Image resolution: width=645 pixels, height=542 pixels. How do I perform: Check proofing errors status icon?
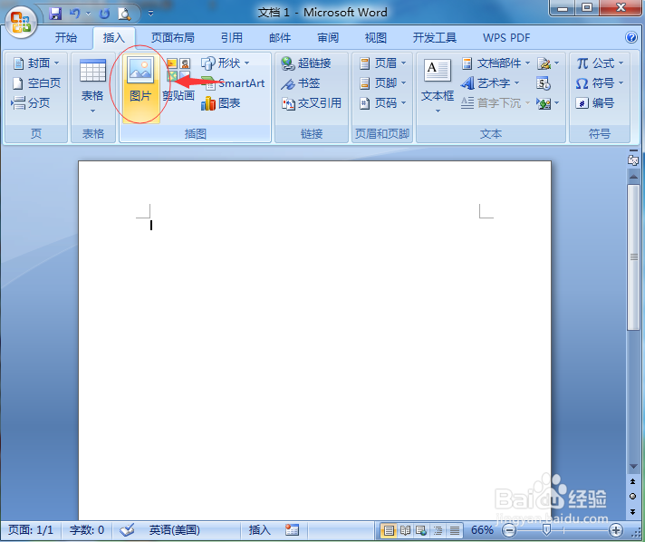(127, 530)
